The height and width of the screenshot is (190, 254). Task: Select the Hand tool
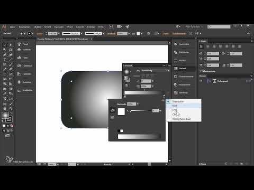click(5, 109)
